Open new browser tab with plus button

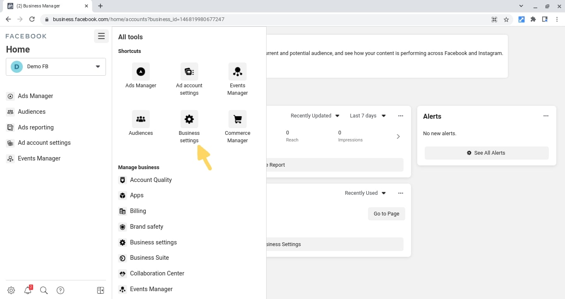[100, 6]
